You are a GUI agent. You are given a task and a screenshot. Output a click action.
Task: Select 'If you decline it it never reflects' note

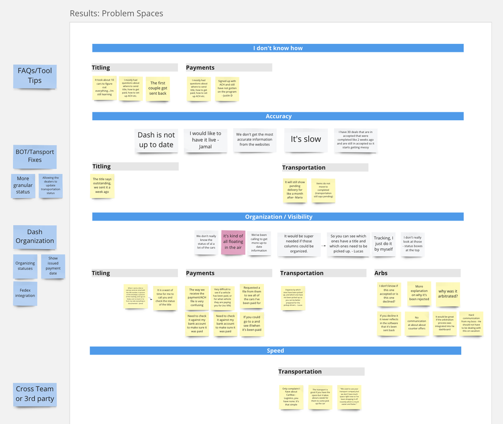pyautogui.click(x=389, y=323)
